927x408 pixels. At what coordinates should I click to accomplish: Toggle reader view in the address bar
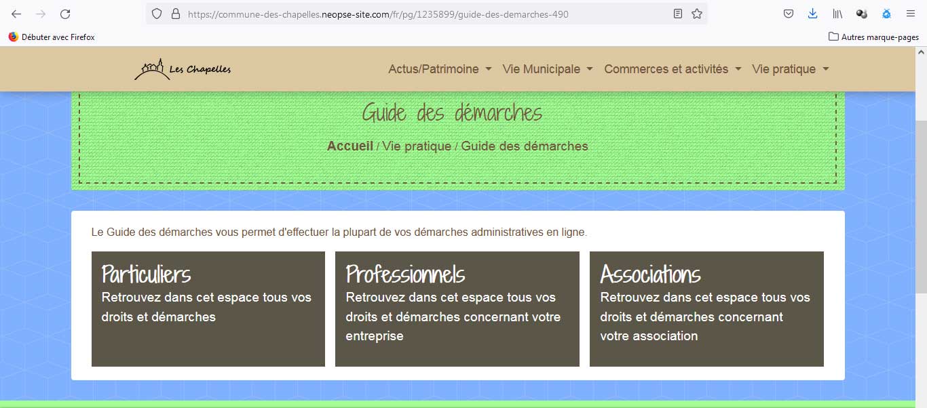point(677,14)
